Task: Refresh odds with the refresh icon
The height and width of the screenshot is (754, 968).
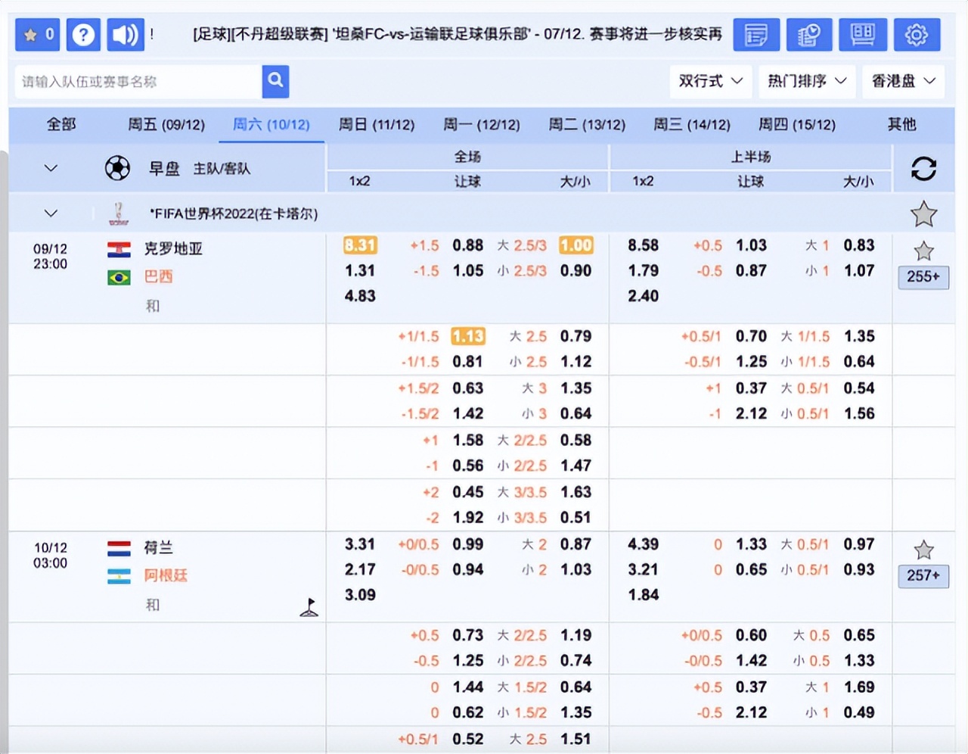Action: point(924,168)
